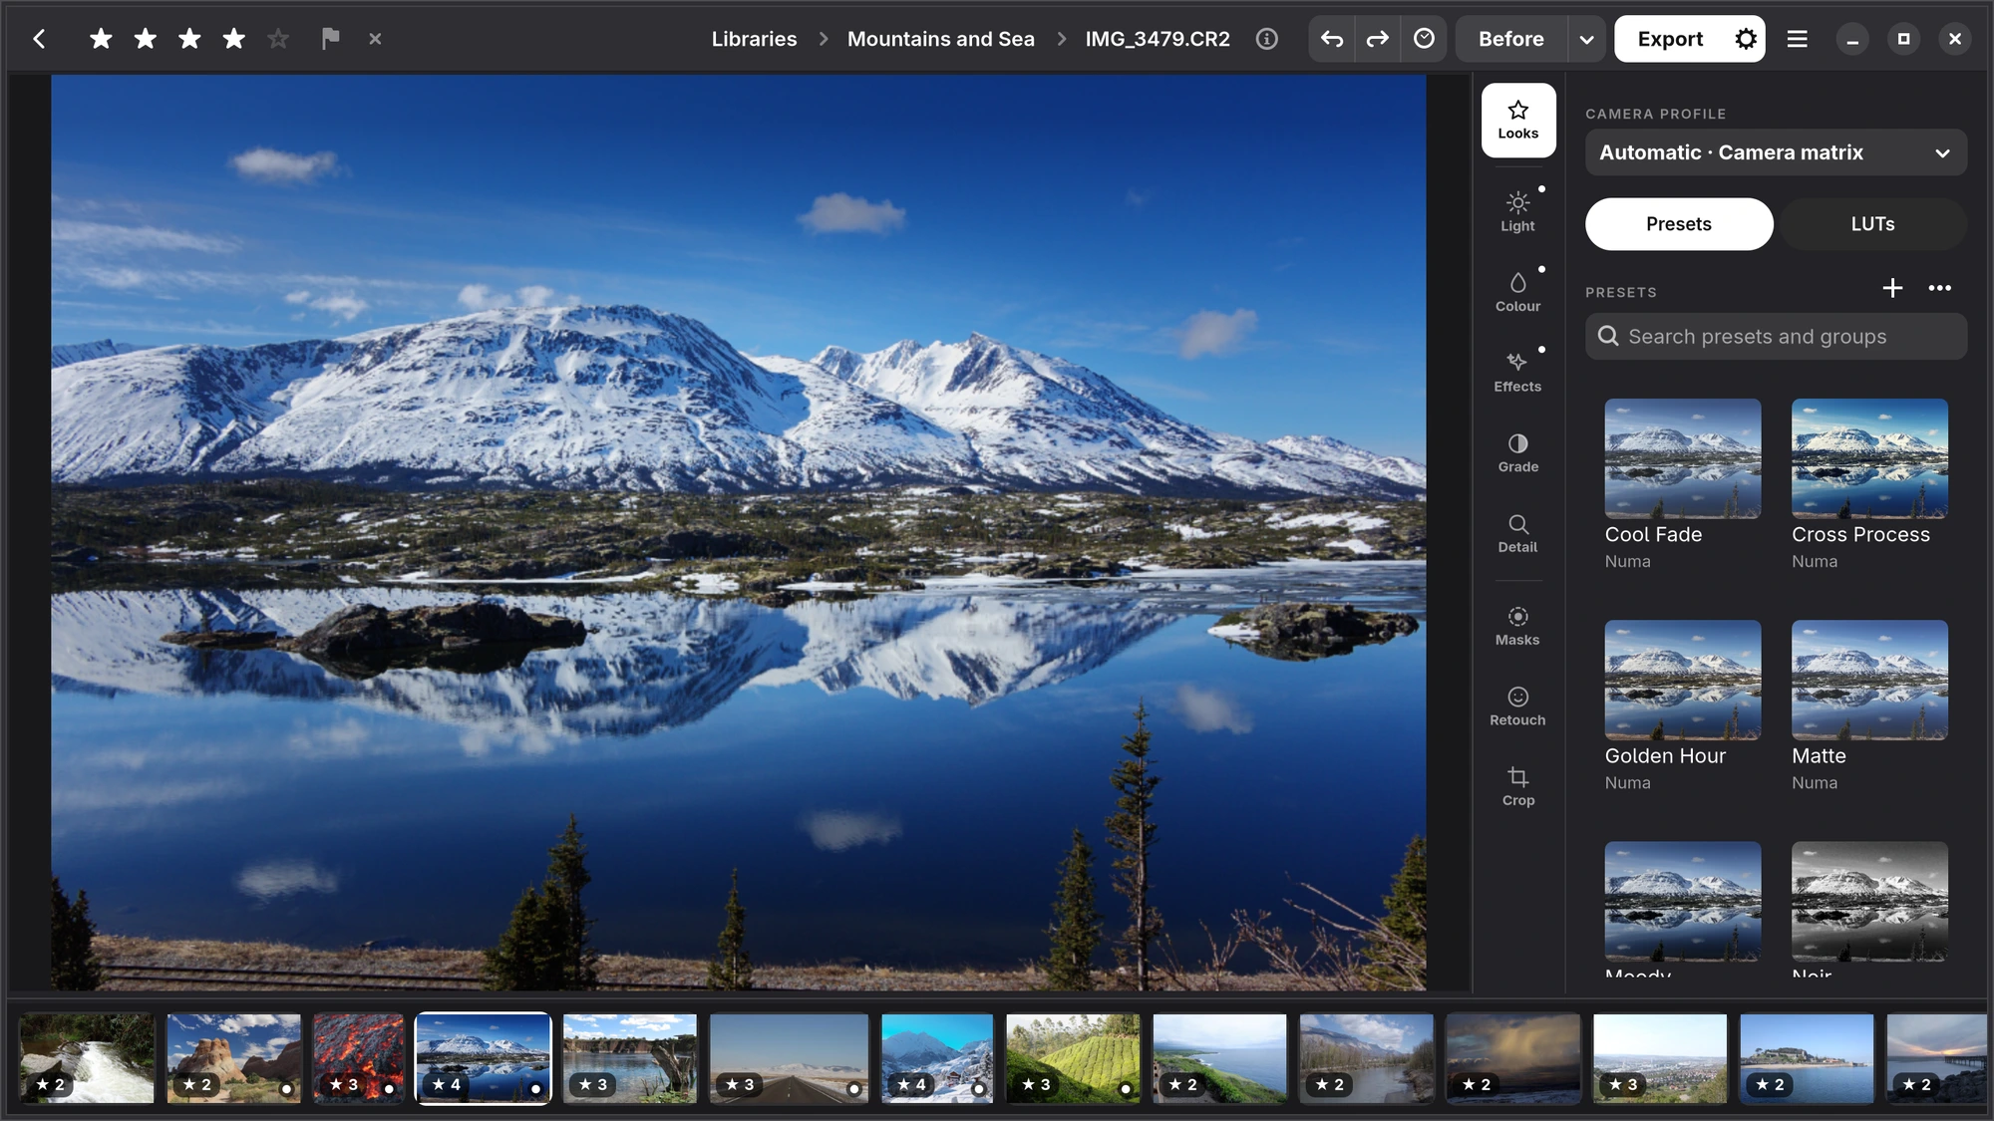The height and width of the screenshot is (1121, 1994).
Task: Select the waterfall filmstrip thumbnail
Action: pos(88,1058)
